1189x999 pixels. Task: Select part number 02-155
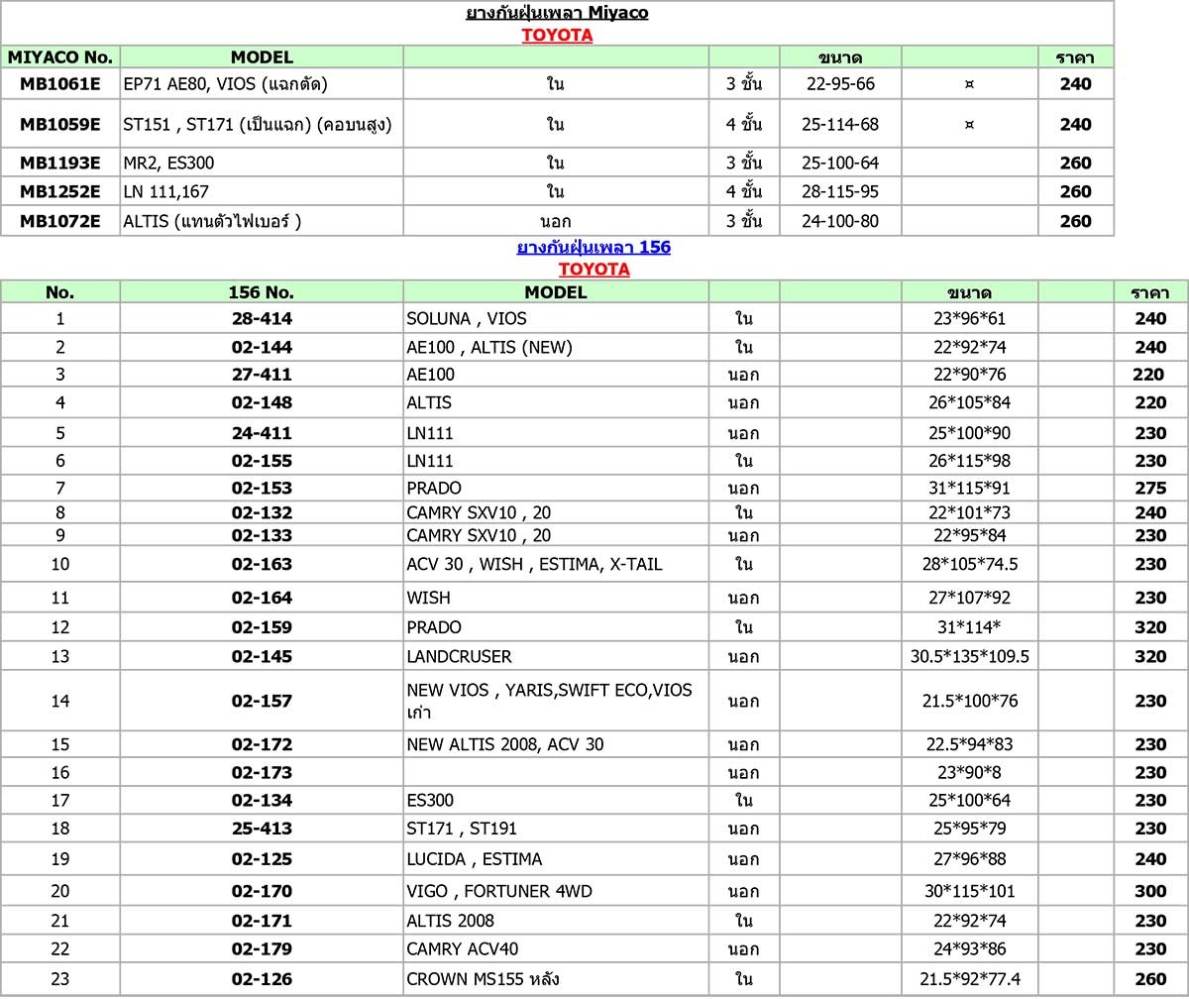pos(262,461)
